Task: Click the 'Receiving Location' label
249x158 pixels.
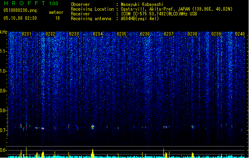Action: 92,9
